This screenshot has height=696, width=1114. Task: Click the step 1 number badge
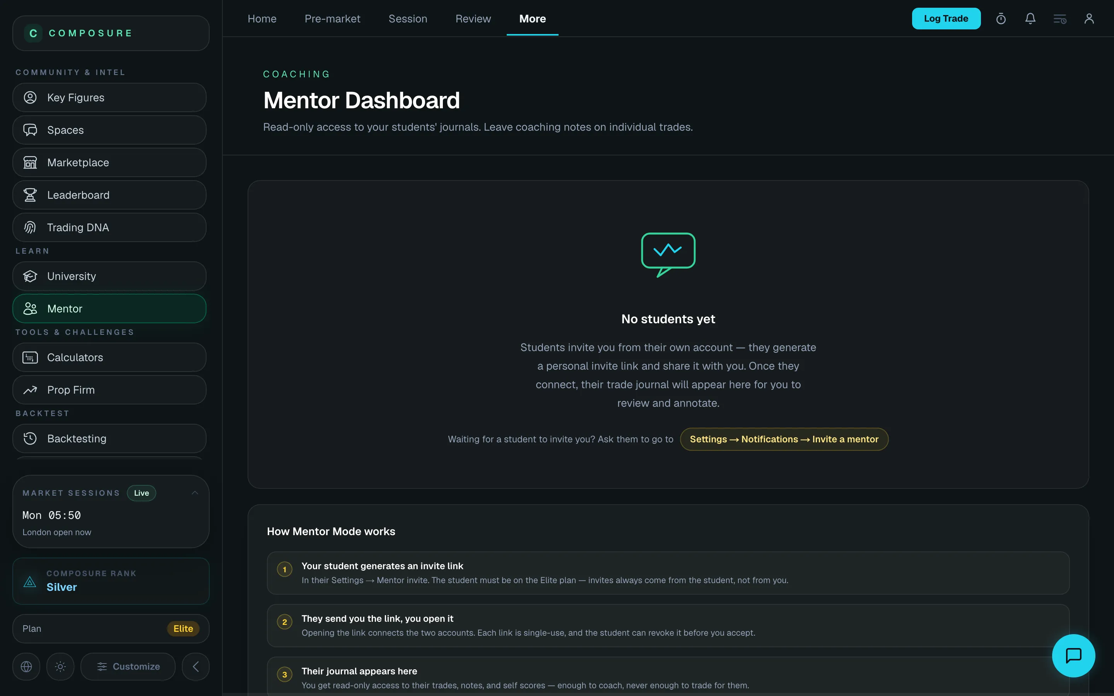tap(284, 570)
